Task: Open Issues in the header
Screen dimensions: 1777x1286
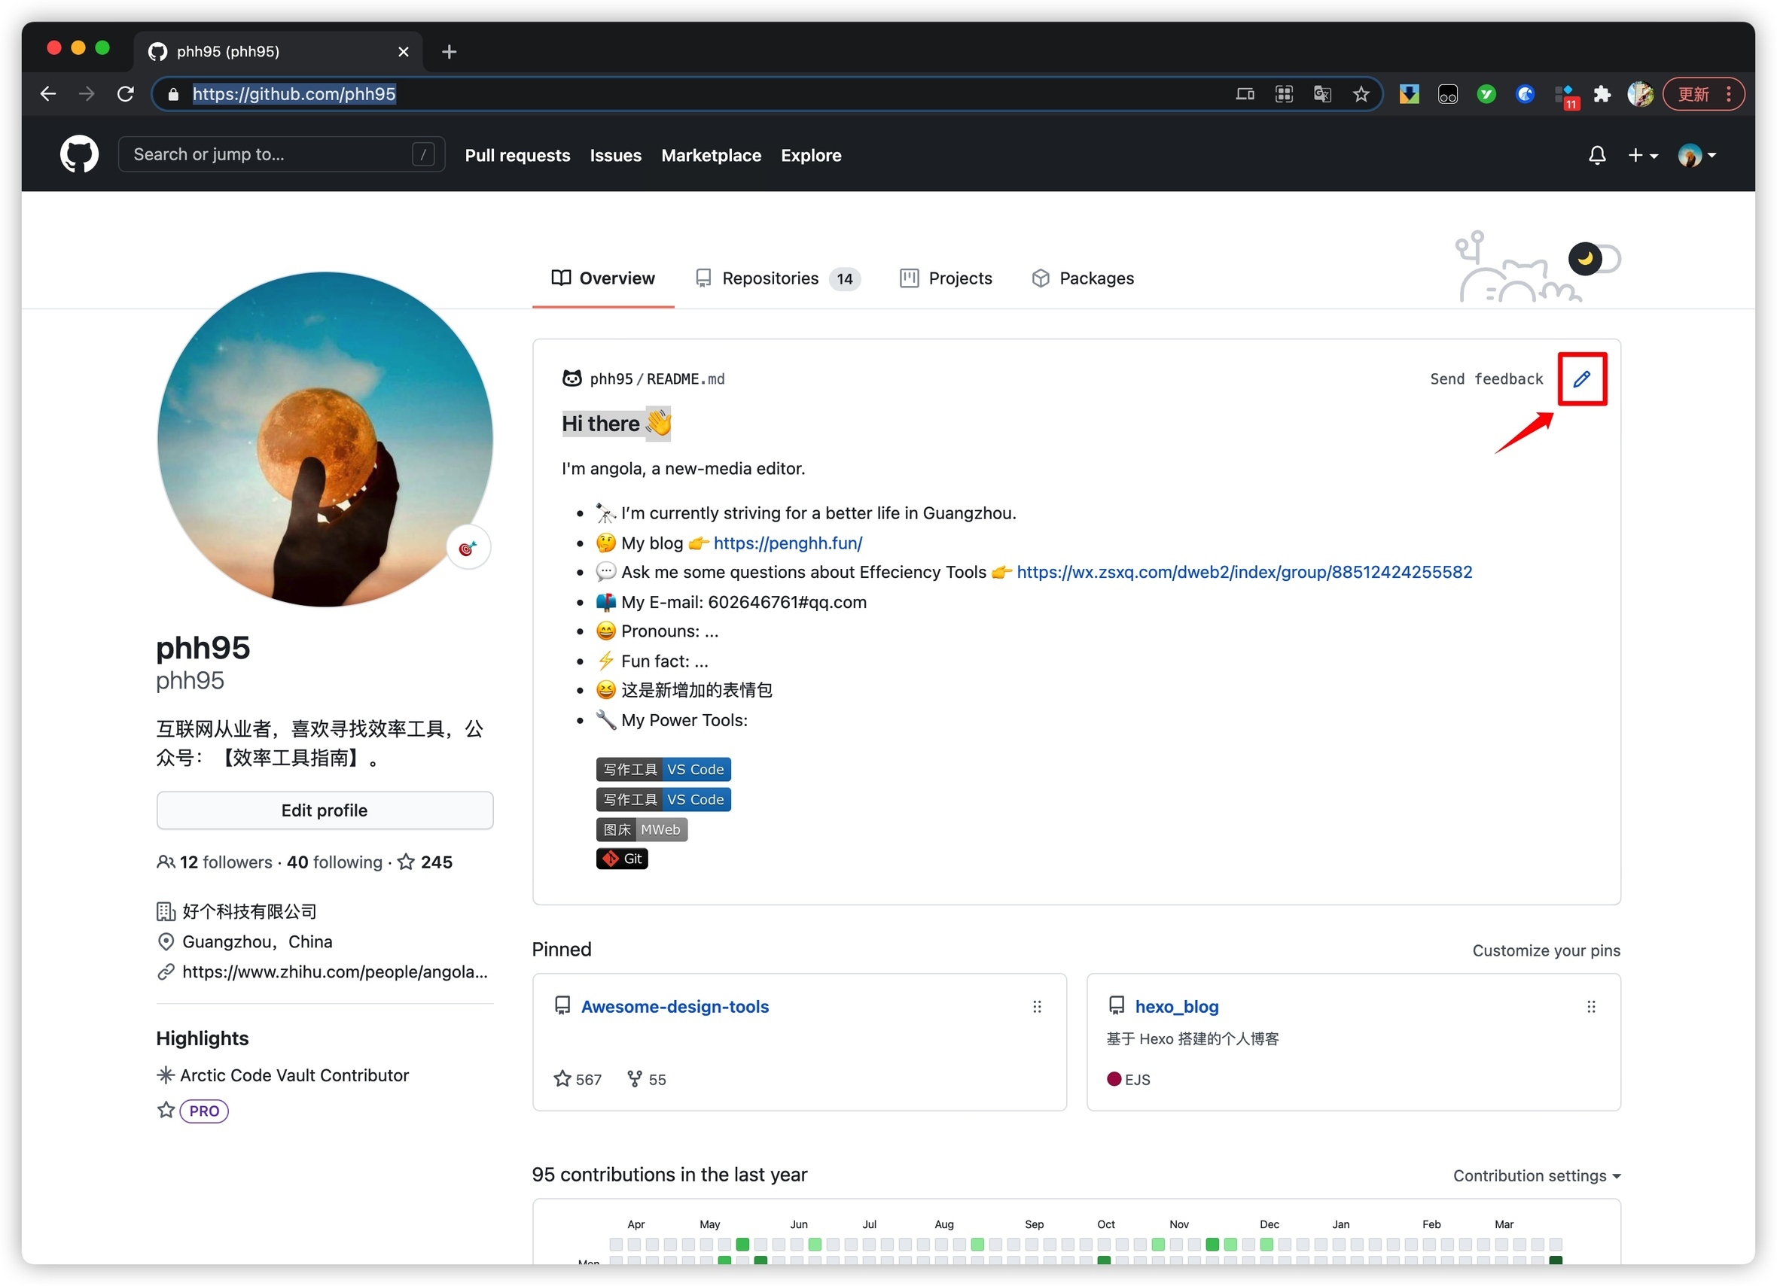Action: point(615,155)
